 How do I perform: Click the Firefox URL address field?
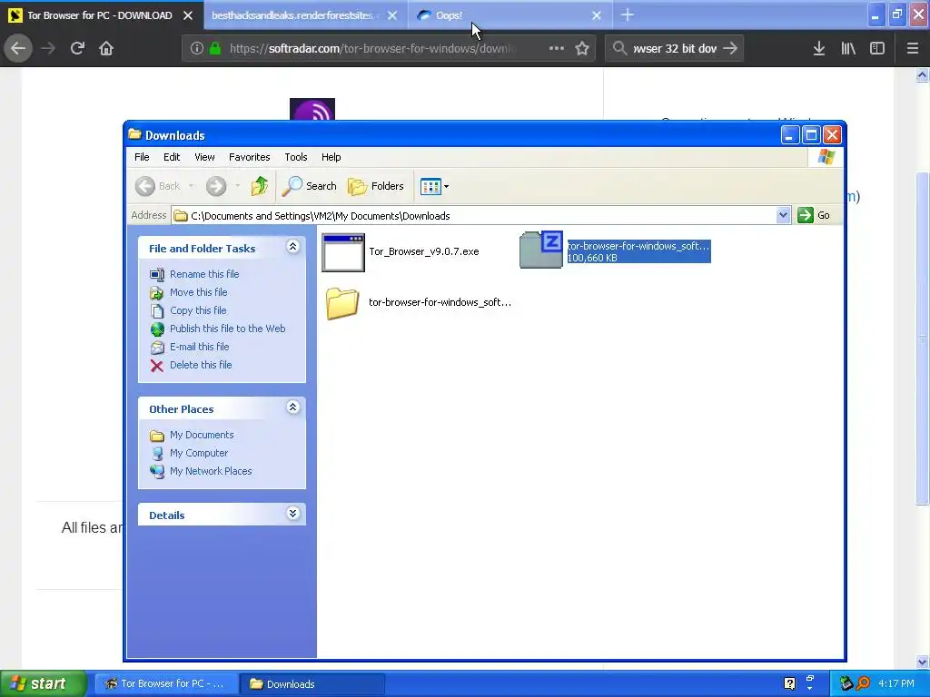coord(372,48)
